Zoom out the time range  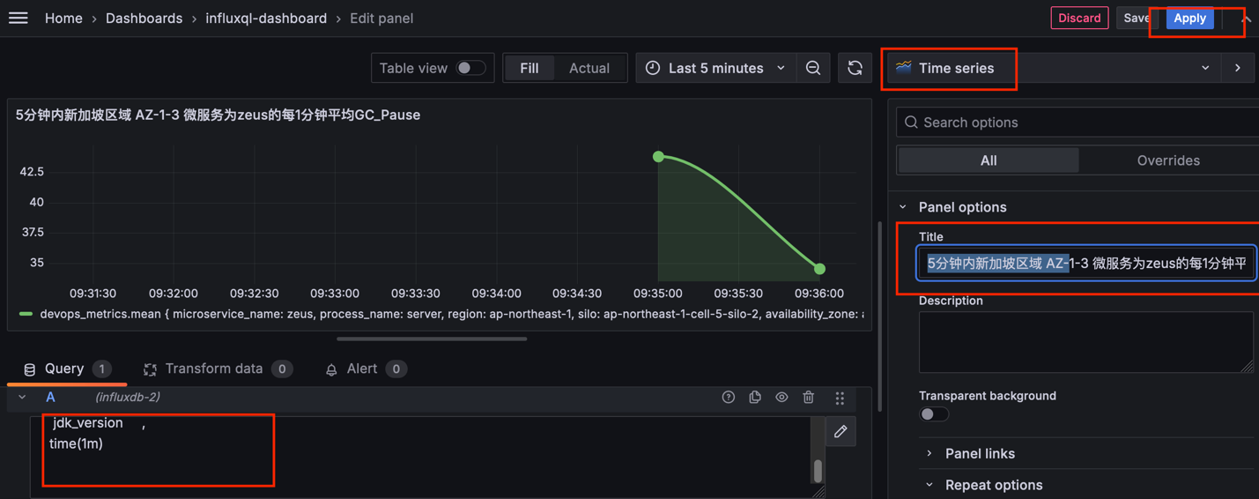pyautogui.click(x=813, y=68)
